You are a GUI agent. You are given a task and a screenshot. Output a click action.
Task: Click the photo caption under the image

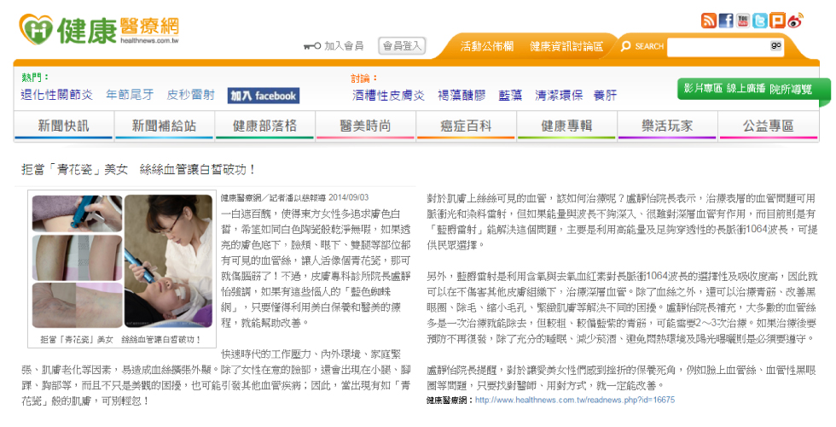click(x=121, y=340)
